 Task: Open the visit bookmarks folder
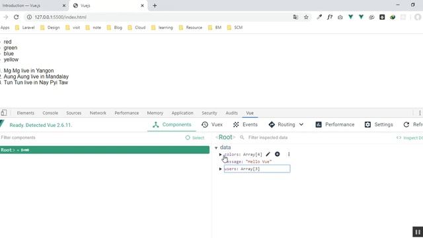pyautogui.click(x=73, y=28)
